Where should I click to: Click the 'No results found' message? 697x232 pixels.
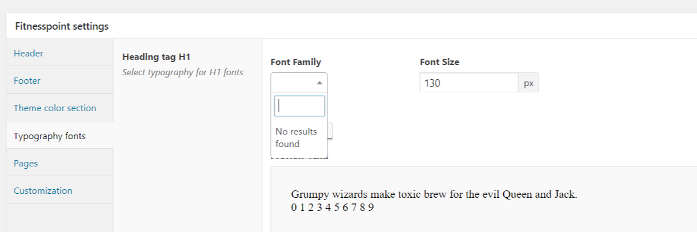(299, 137)
